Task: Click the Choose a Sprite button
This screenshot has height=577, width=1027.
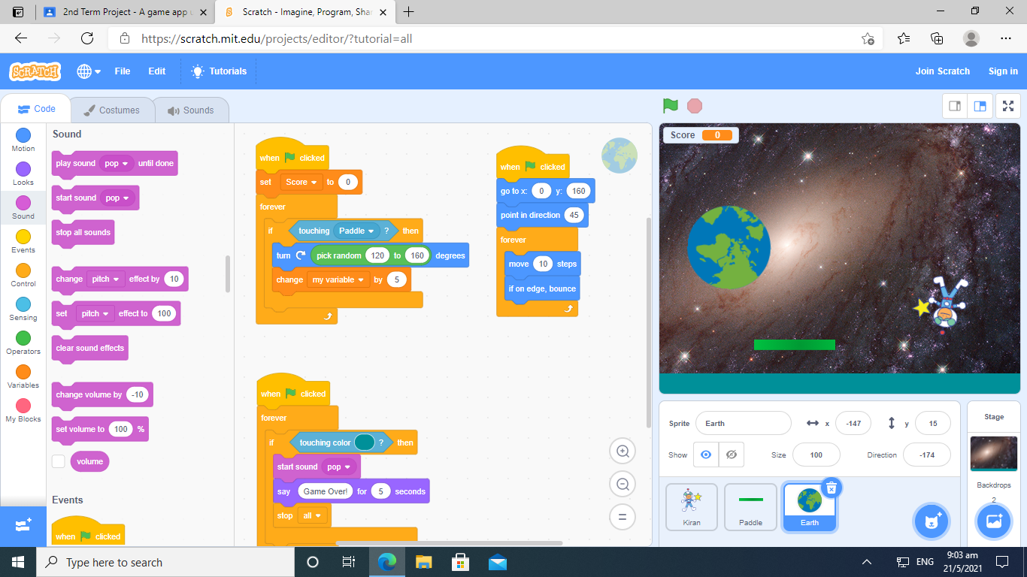Action: click(x=932, y=521)
